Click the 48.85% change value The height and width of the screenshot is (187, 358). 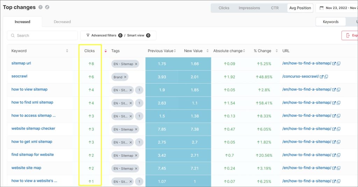(264, 77)
